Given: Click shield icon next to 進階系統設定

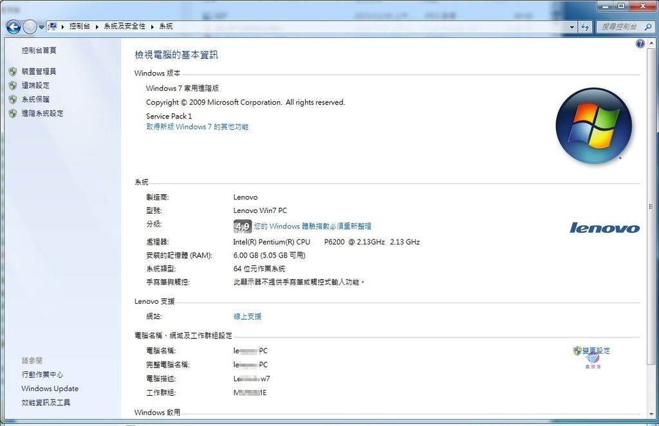Looking at the screenshot, I should [13, 113].
